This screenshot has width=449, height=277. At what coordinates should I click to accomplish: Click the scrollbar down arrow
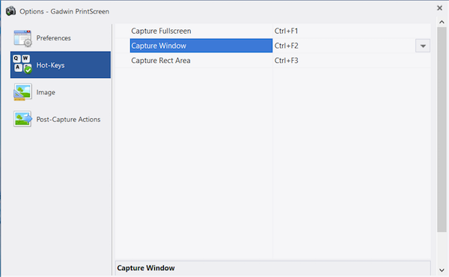pyautogui.click(x=442, y=270)
